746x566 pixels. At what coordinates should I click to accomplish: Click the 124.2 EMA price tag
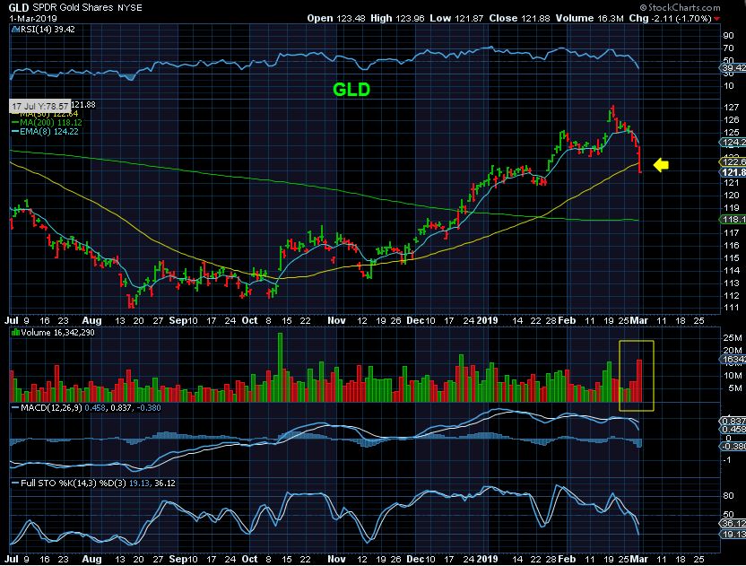pos(733,143)
